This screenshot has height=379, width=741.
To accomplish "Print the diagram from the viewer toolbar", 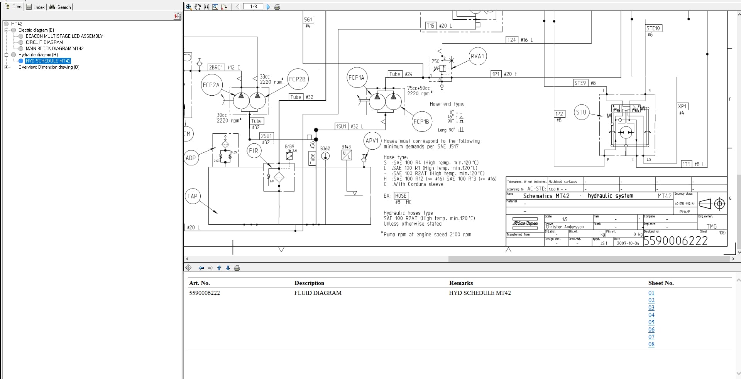I will (x=277, y=7).
